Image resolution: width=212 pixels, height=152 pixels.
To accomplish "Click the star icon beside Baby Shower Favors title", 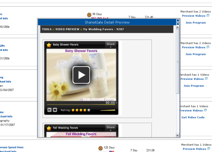I will pyautogui.click(x=49, y=45).
